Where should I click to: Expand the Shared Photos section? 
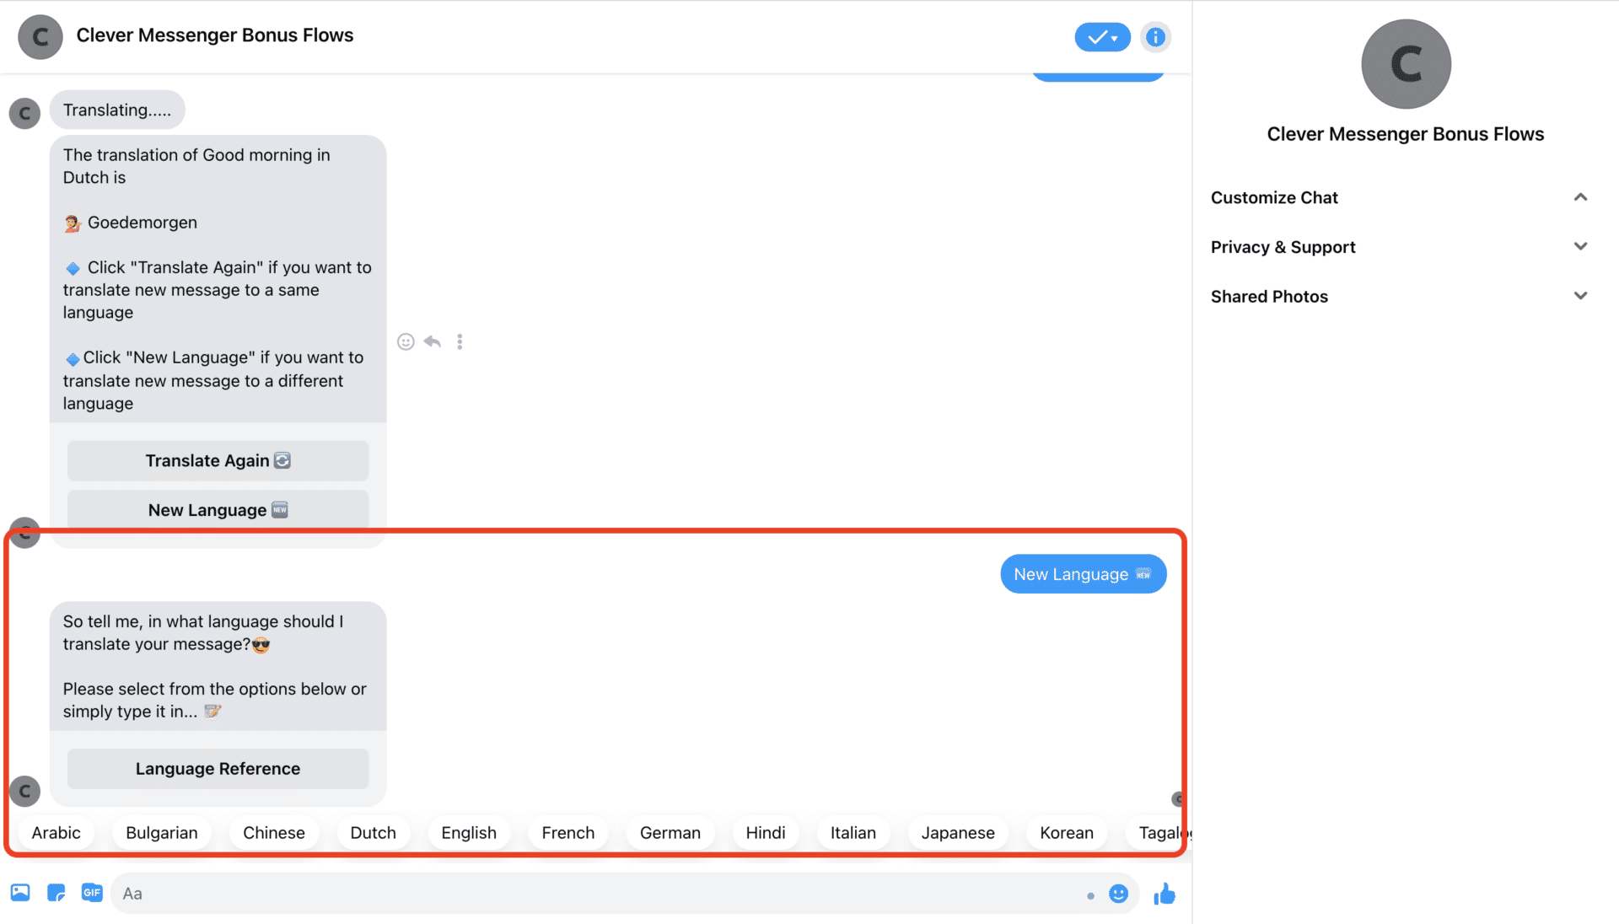coord(1579,296)
